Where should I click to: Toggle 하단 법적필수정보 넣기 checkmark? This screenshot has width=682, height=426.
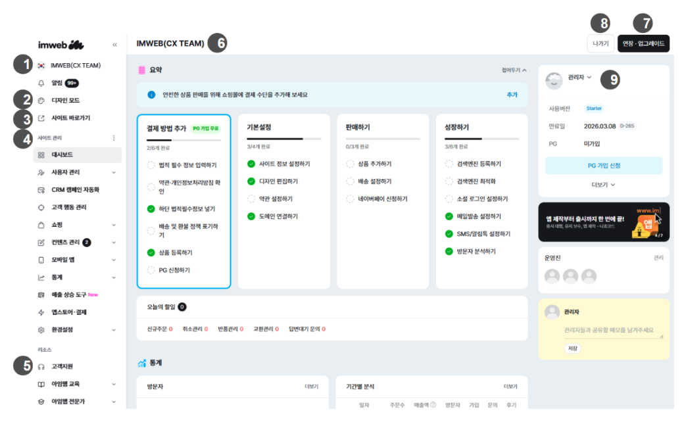tap(151, 209)
